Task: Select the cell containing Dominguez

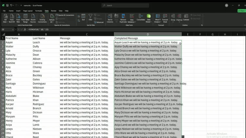Action: 46,83
